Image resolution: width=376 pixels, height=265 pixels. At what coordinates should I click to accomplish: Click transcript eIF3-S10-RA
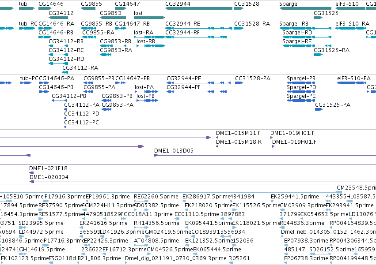tap(351, 28)
